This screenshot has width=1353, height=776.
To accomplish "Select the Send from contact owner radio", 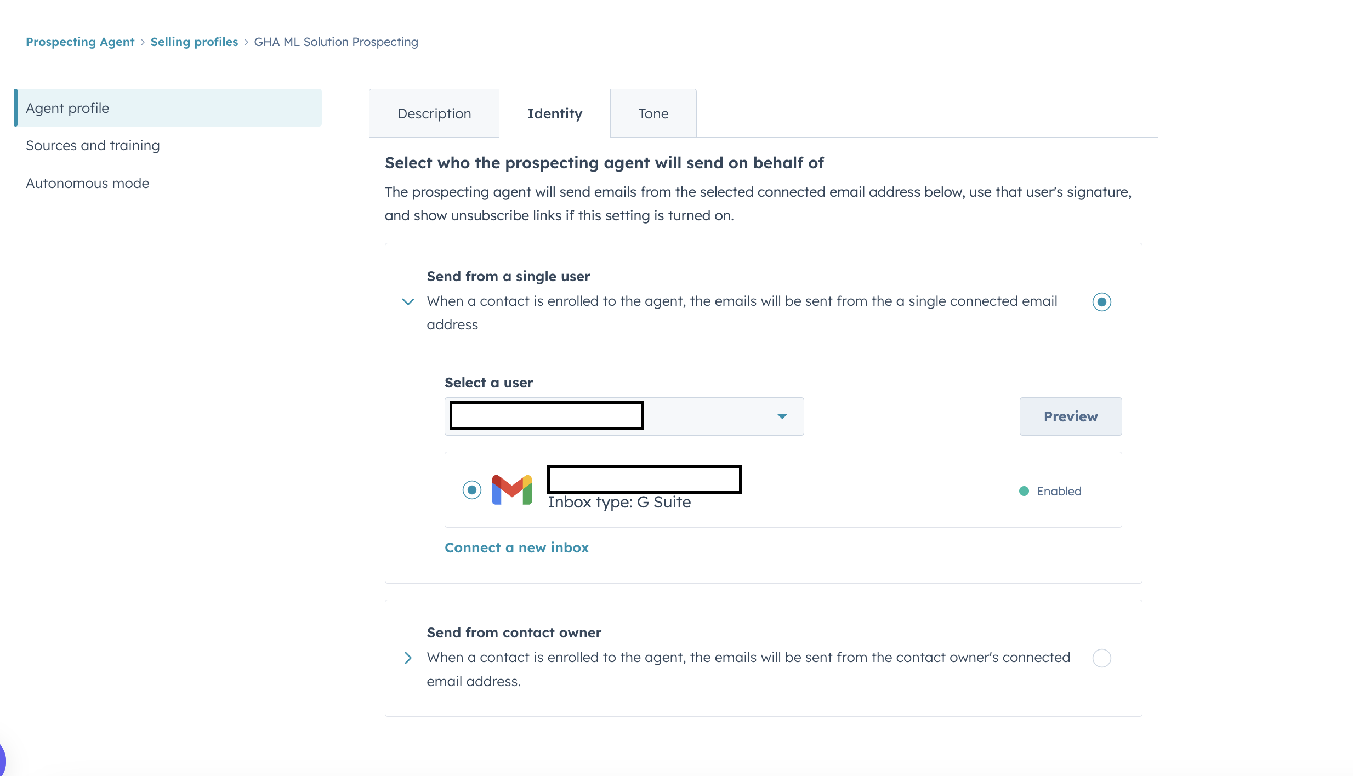I will (1101, 658).
